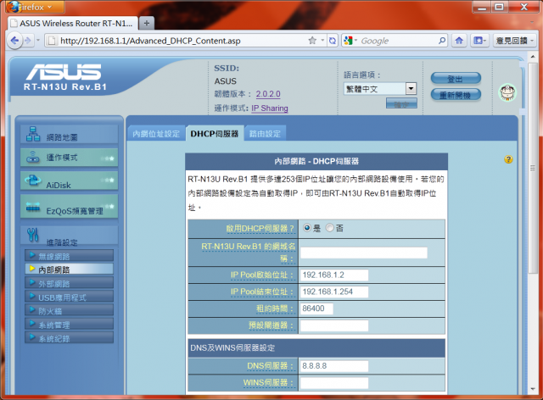Open a new tab with the plus button
This screenshot has height=400, width=543.
click(147, 23)
